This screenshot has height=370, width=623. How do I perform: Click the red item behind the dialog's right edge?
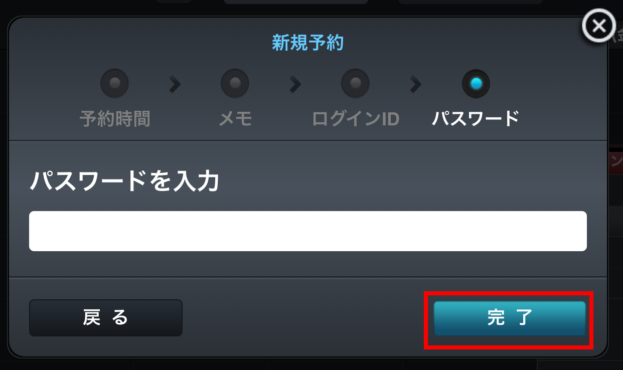(615, 163)
